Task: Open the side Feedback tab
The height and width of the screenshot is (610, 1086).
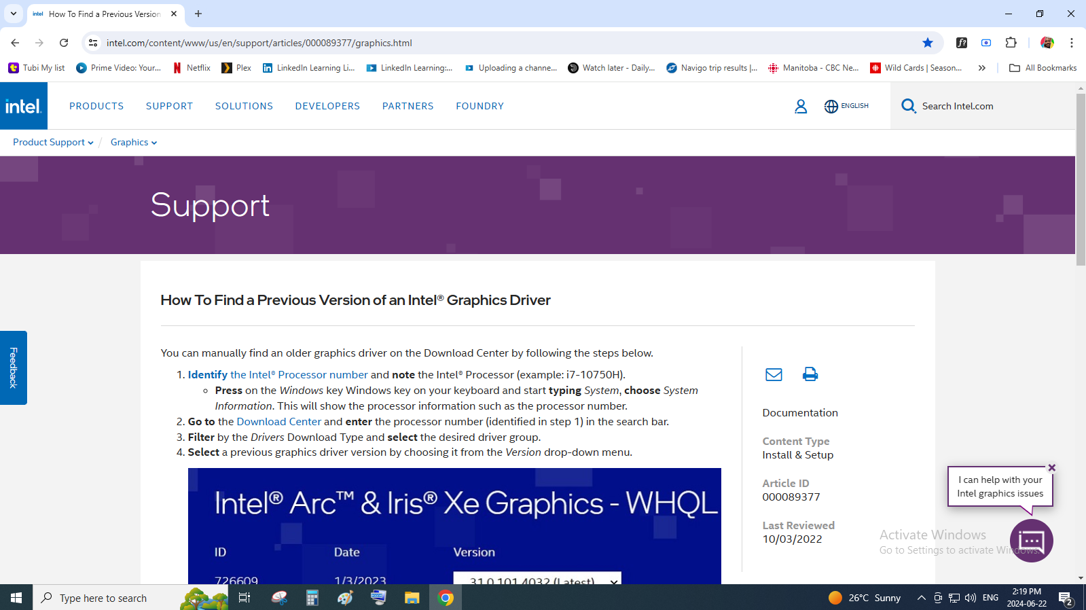Action: (13, 367)
